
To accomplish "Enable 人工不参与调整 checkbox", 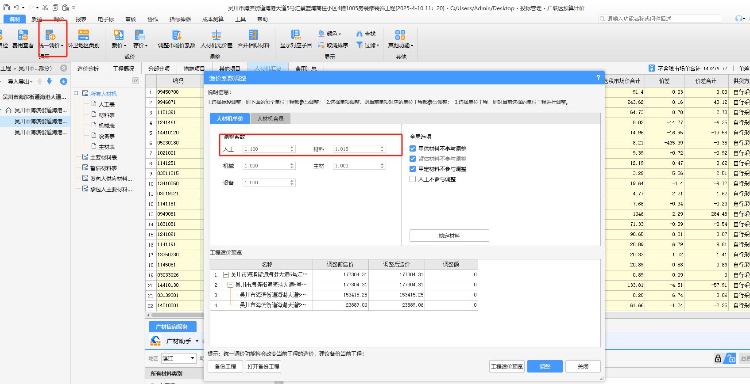I will [x=413, y=179].
